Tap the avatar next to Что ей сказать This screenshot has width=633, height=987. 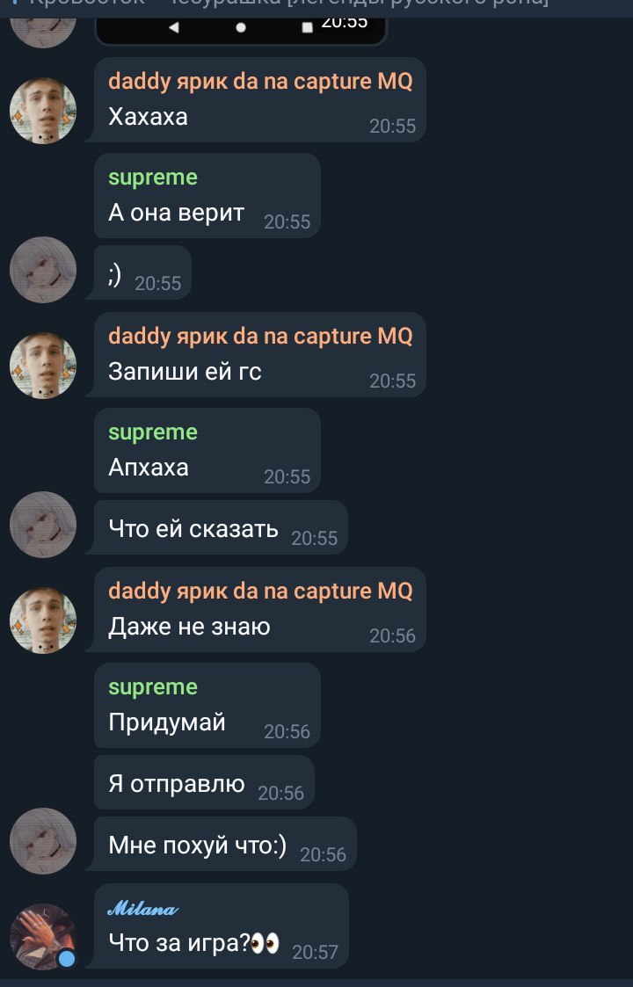(x=43, y=525)
